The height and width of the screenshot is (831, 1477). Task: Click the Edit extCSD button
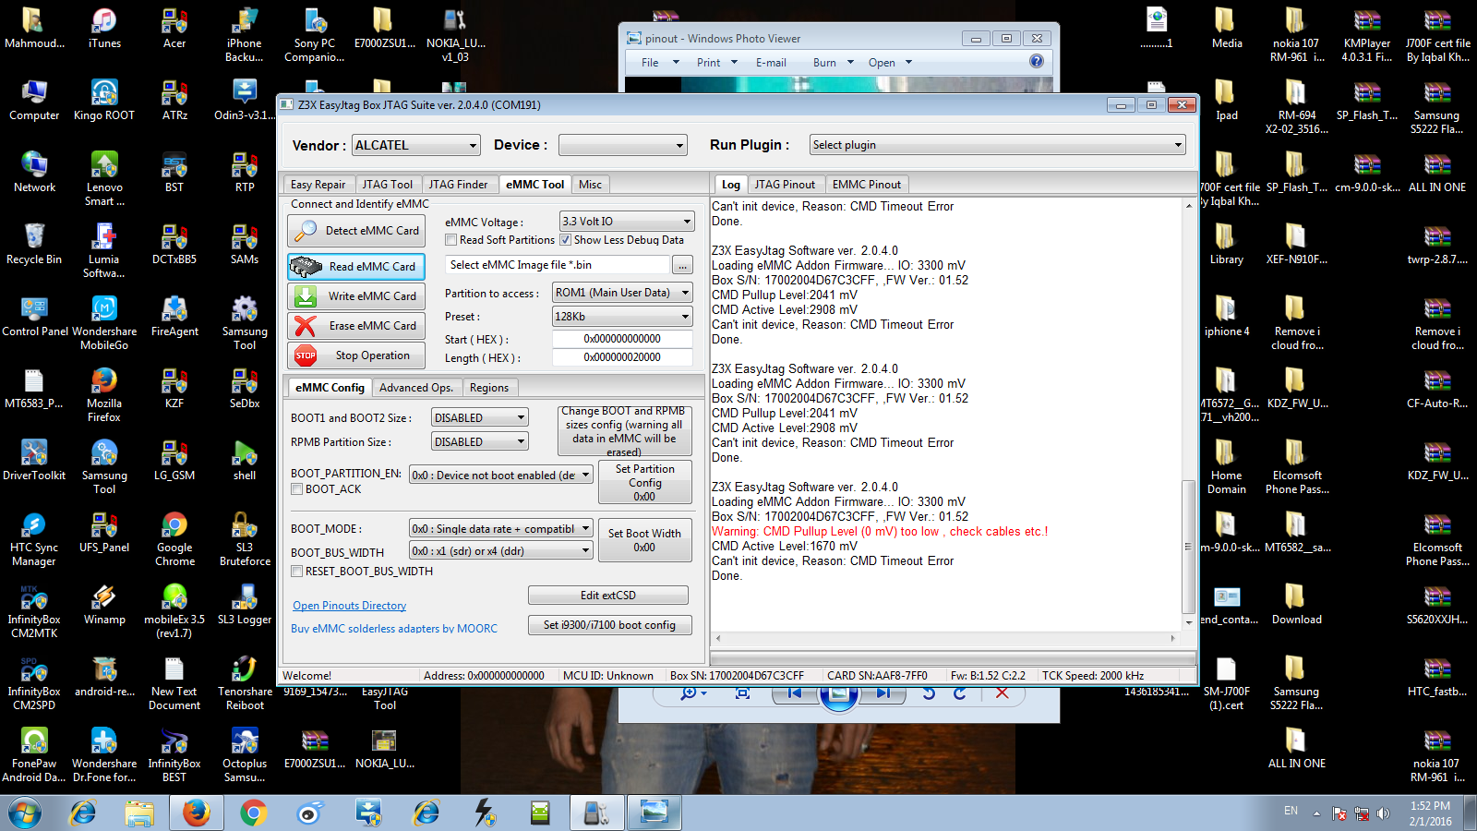[608, 596]
